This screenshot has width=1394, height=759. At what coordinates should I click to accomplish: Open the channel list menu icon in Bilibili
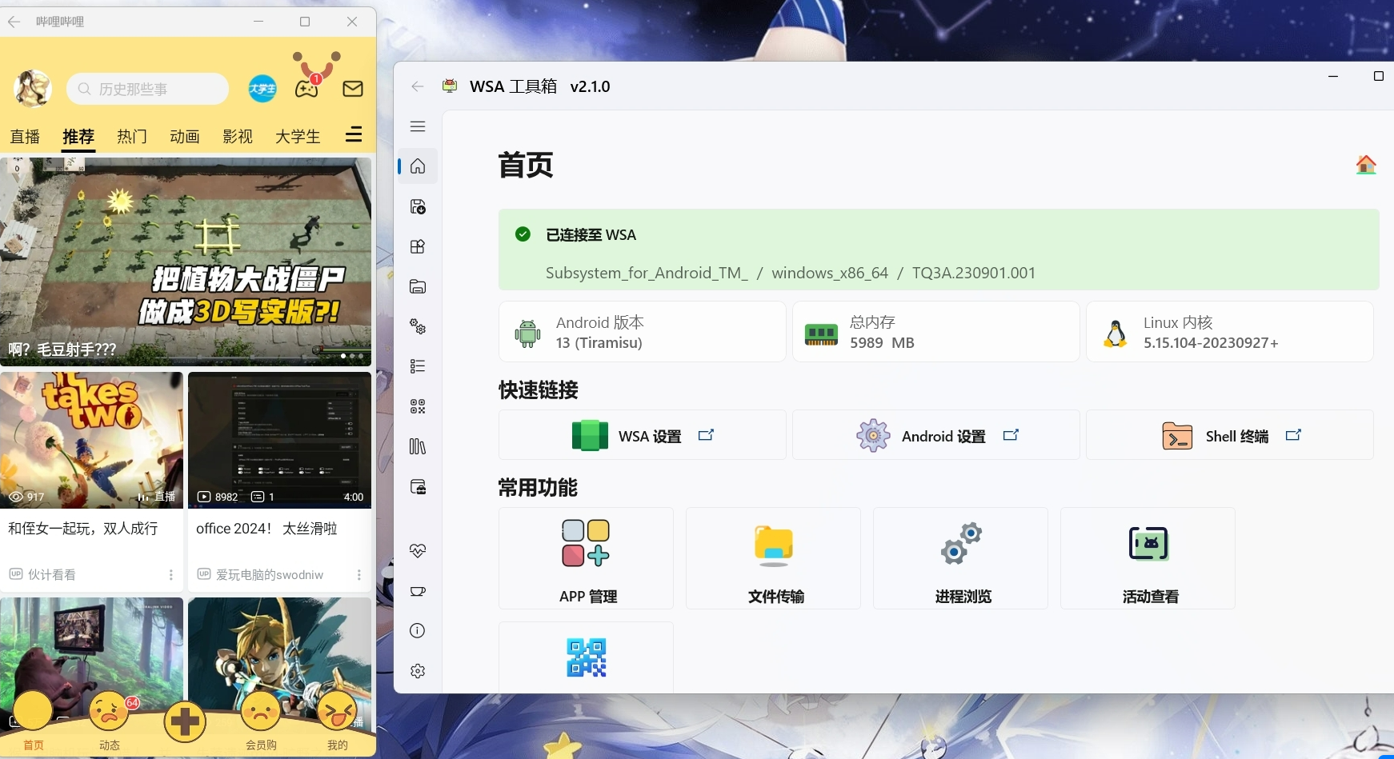354,134
